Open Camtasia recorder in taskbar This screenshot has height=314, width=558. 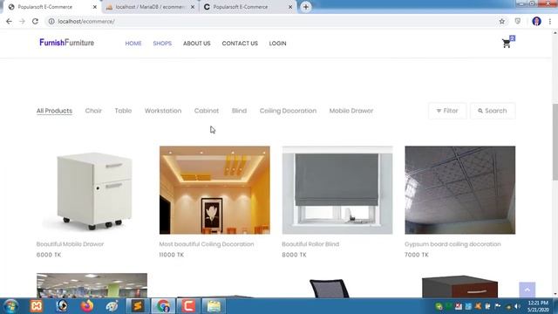188,306
